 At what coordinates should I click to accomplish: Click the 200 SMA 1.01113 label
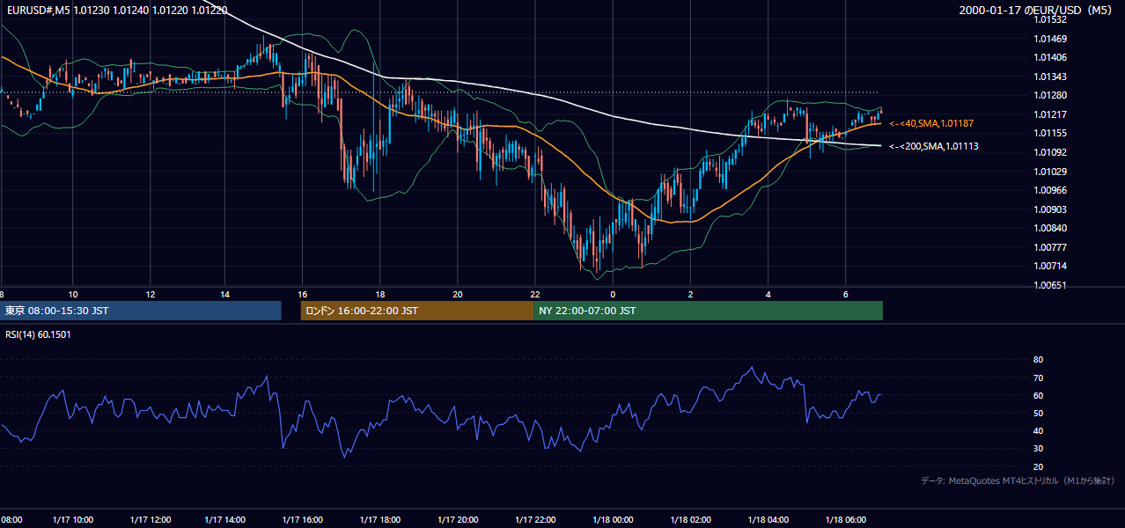tap(933, 146)
